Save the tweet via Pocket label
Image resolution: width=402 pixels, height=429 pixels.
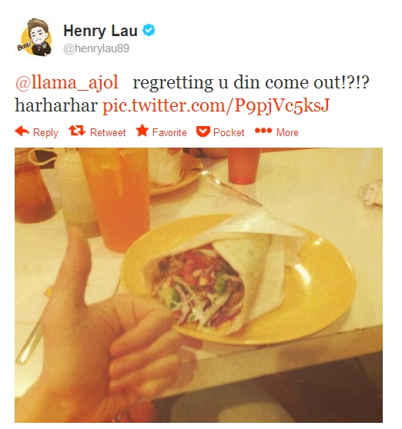(x=229, y=133)
